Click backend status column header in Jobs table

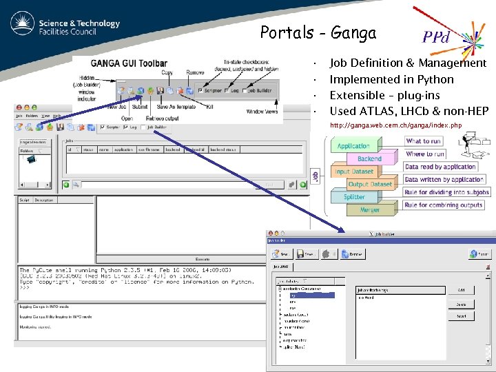coord(224,149)
